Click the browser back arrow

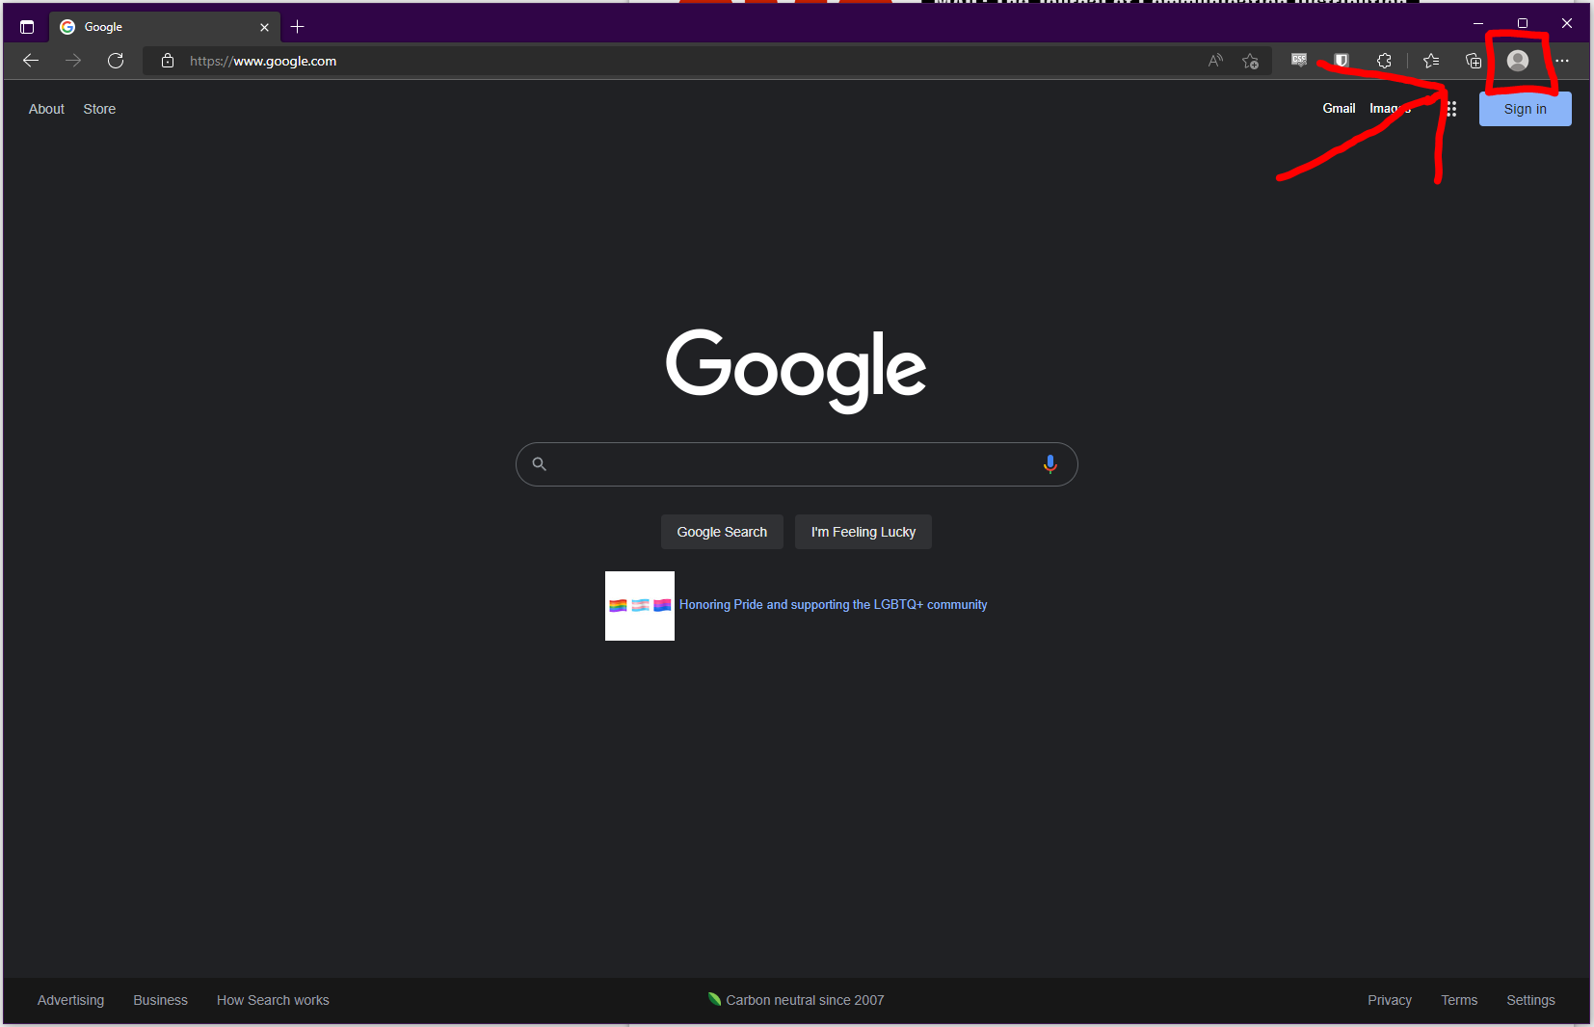pos(31,61)
